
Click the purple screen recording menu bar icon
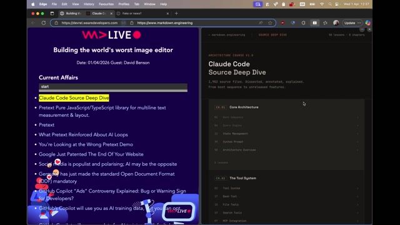[x=258, y=4]
